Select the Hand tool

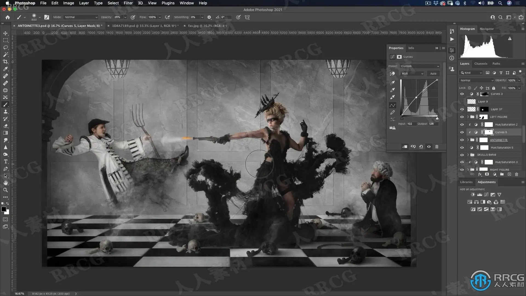pos(5,183)
